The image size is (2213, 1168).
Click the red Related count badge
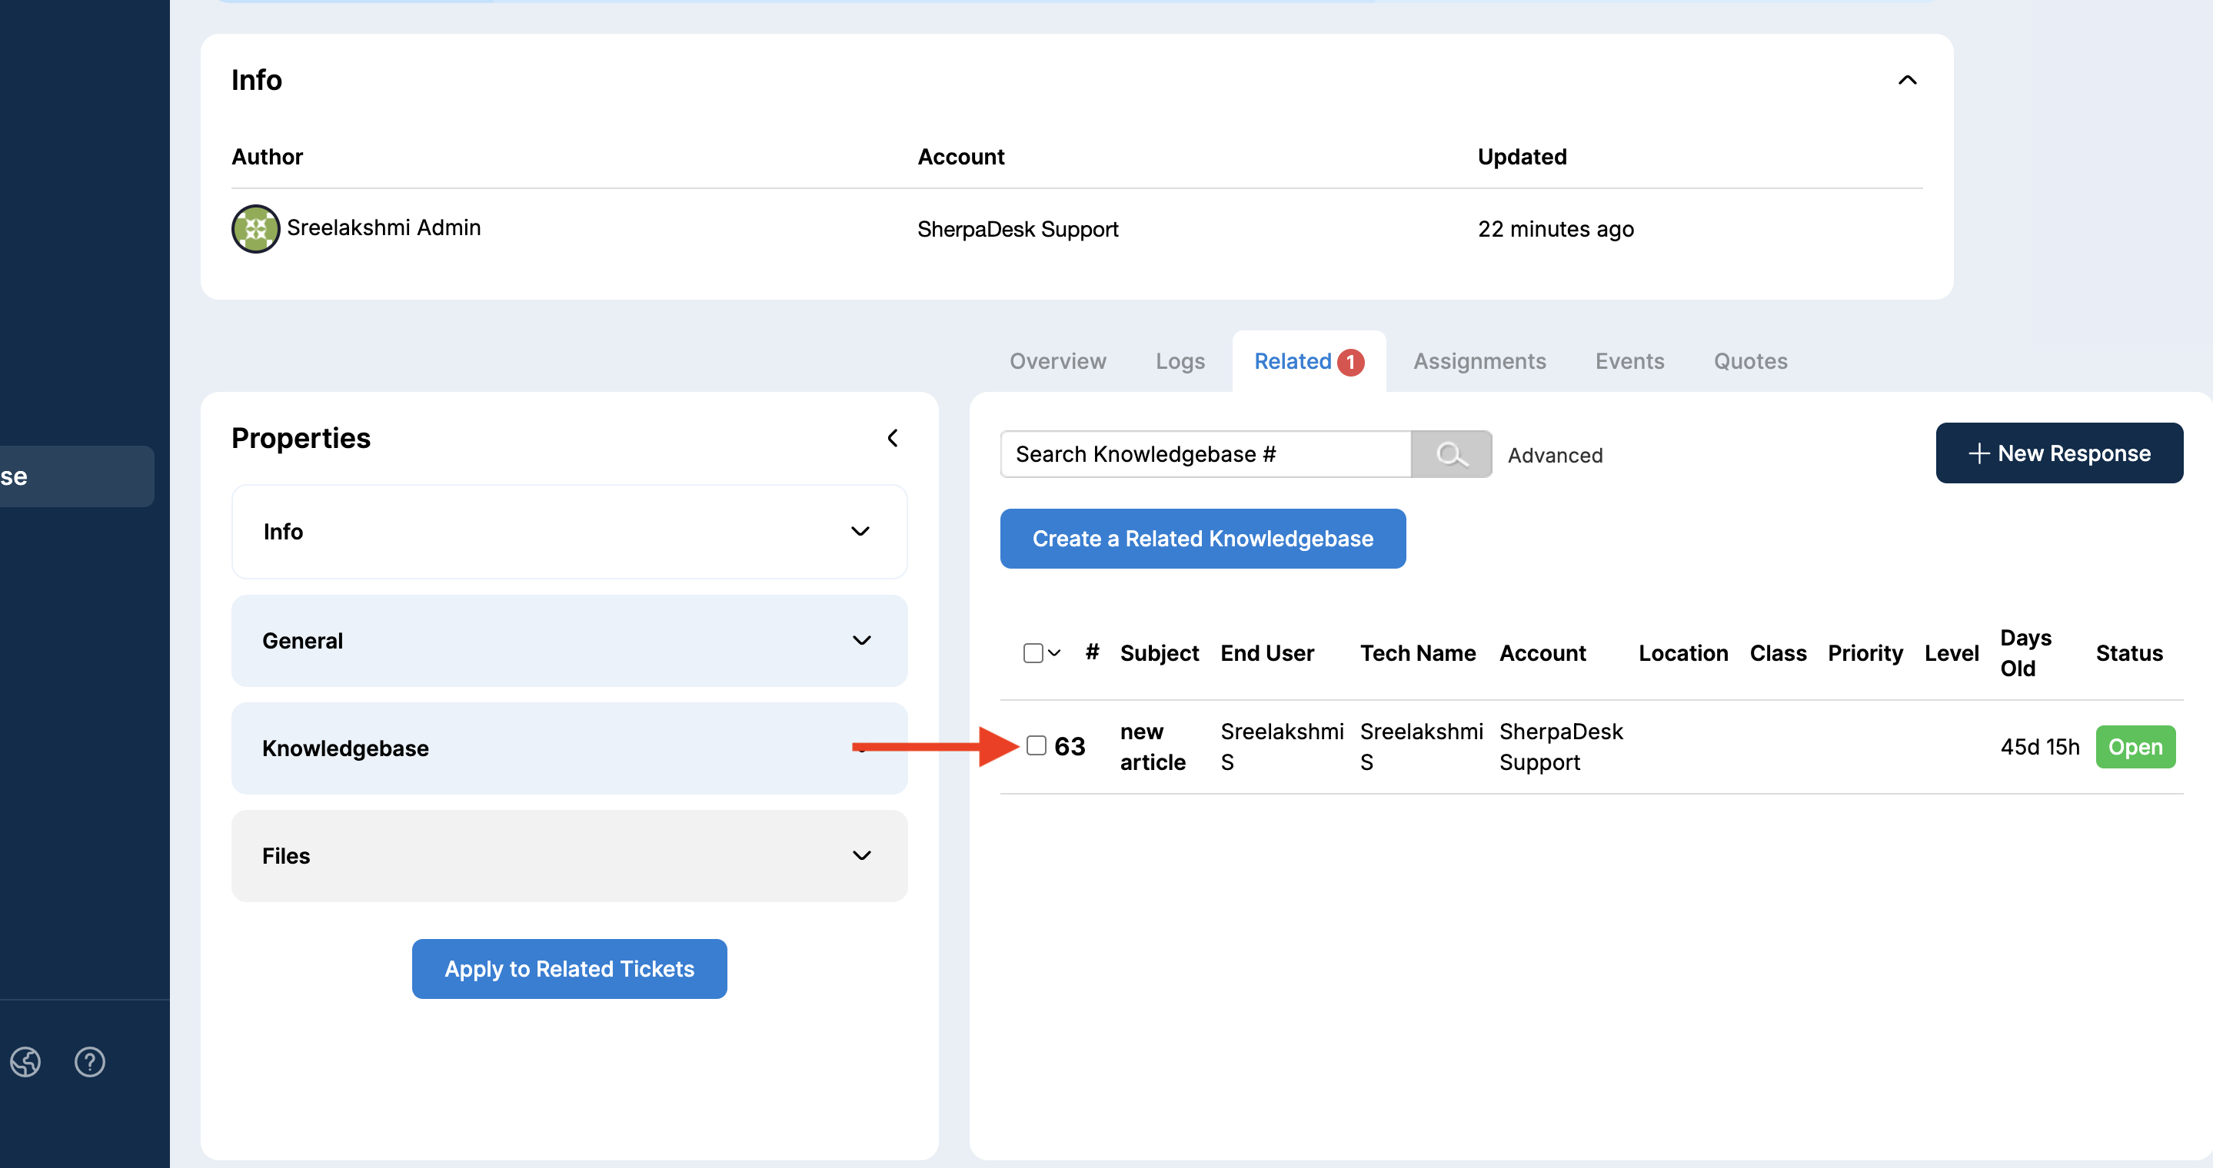click(1349, 362)
